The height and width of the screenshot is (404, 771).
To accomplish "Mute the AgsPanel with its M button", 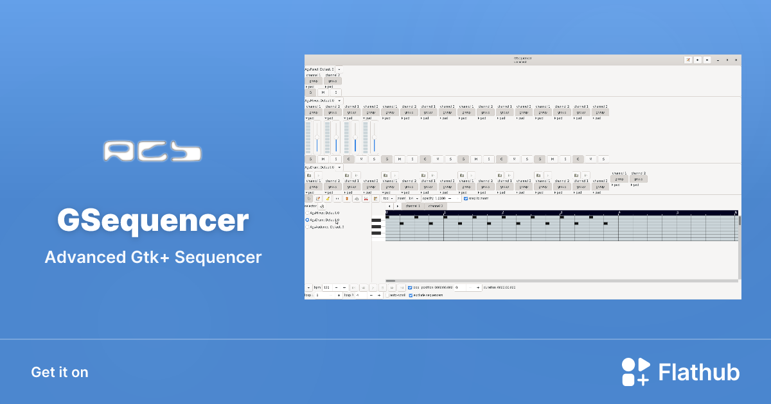I will pyautogui.click(x=323, y=92).
